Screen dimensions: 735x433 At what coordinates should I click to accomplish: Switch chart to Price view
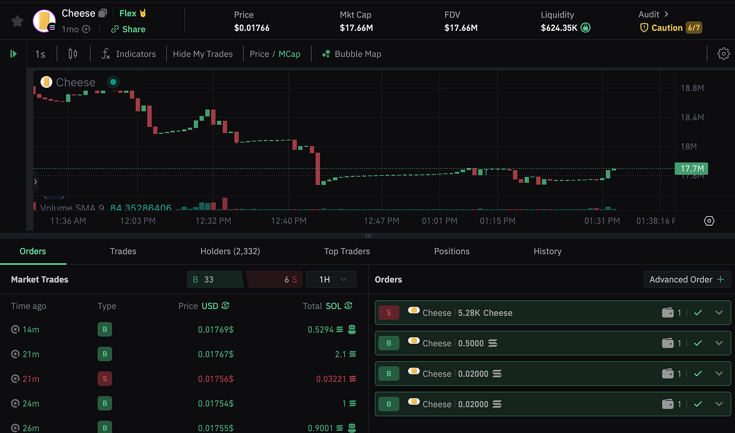point(259,54)
